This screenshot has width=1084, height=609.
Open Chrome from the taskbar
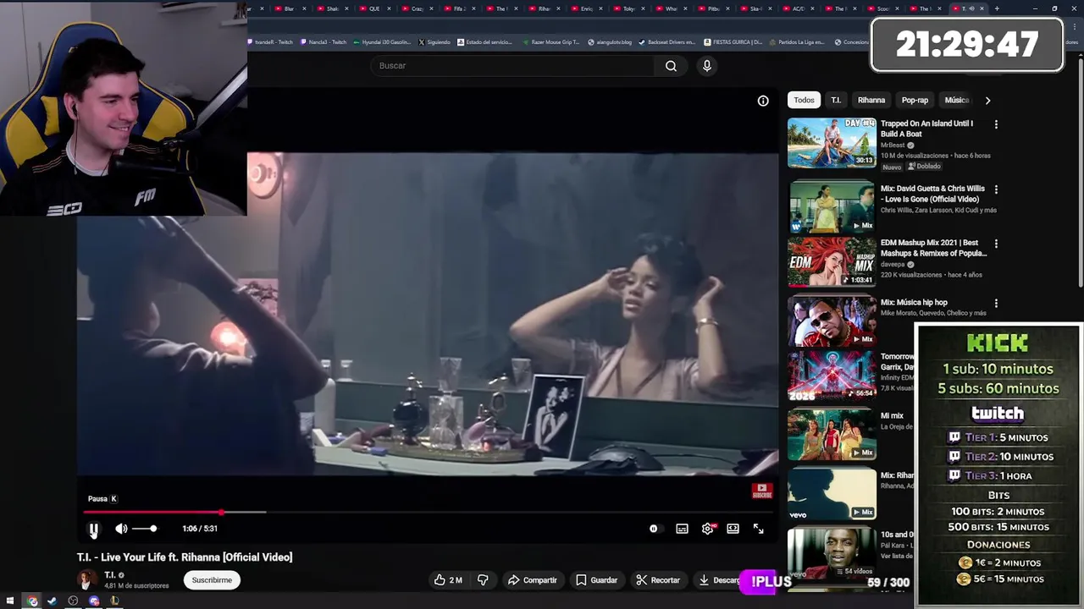(x=32, y=601)
